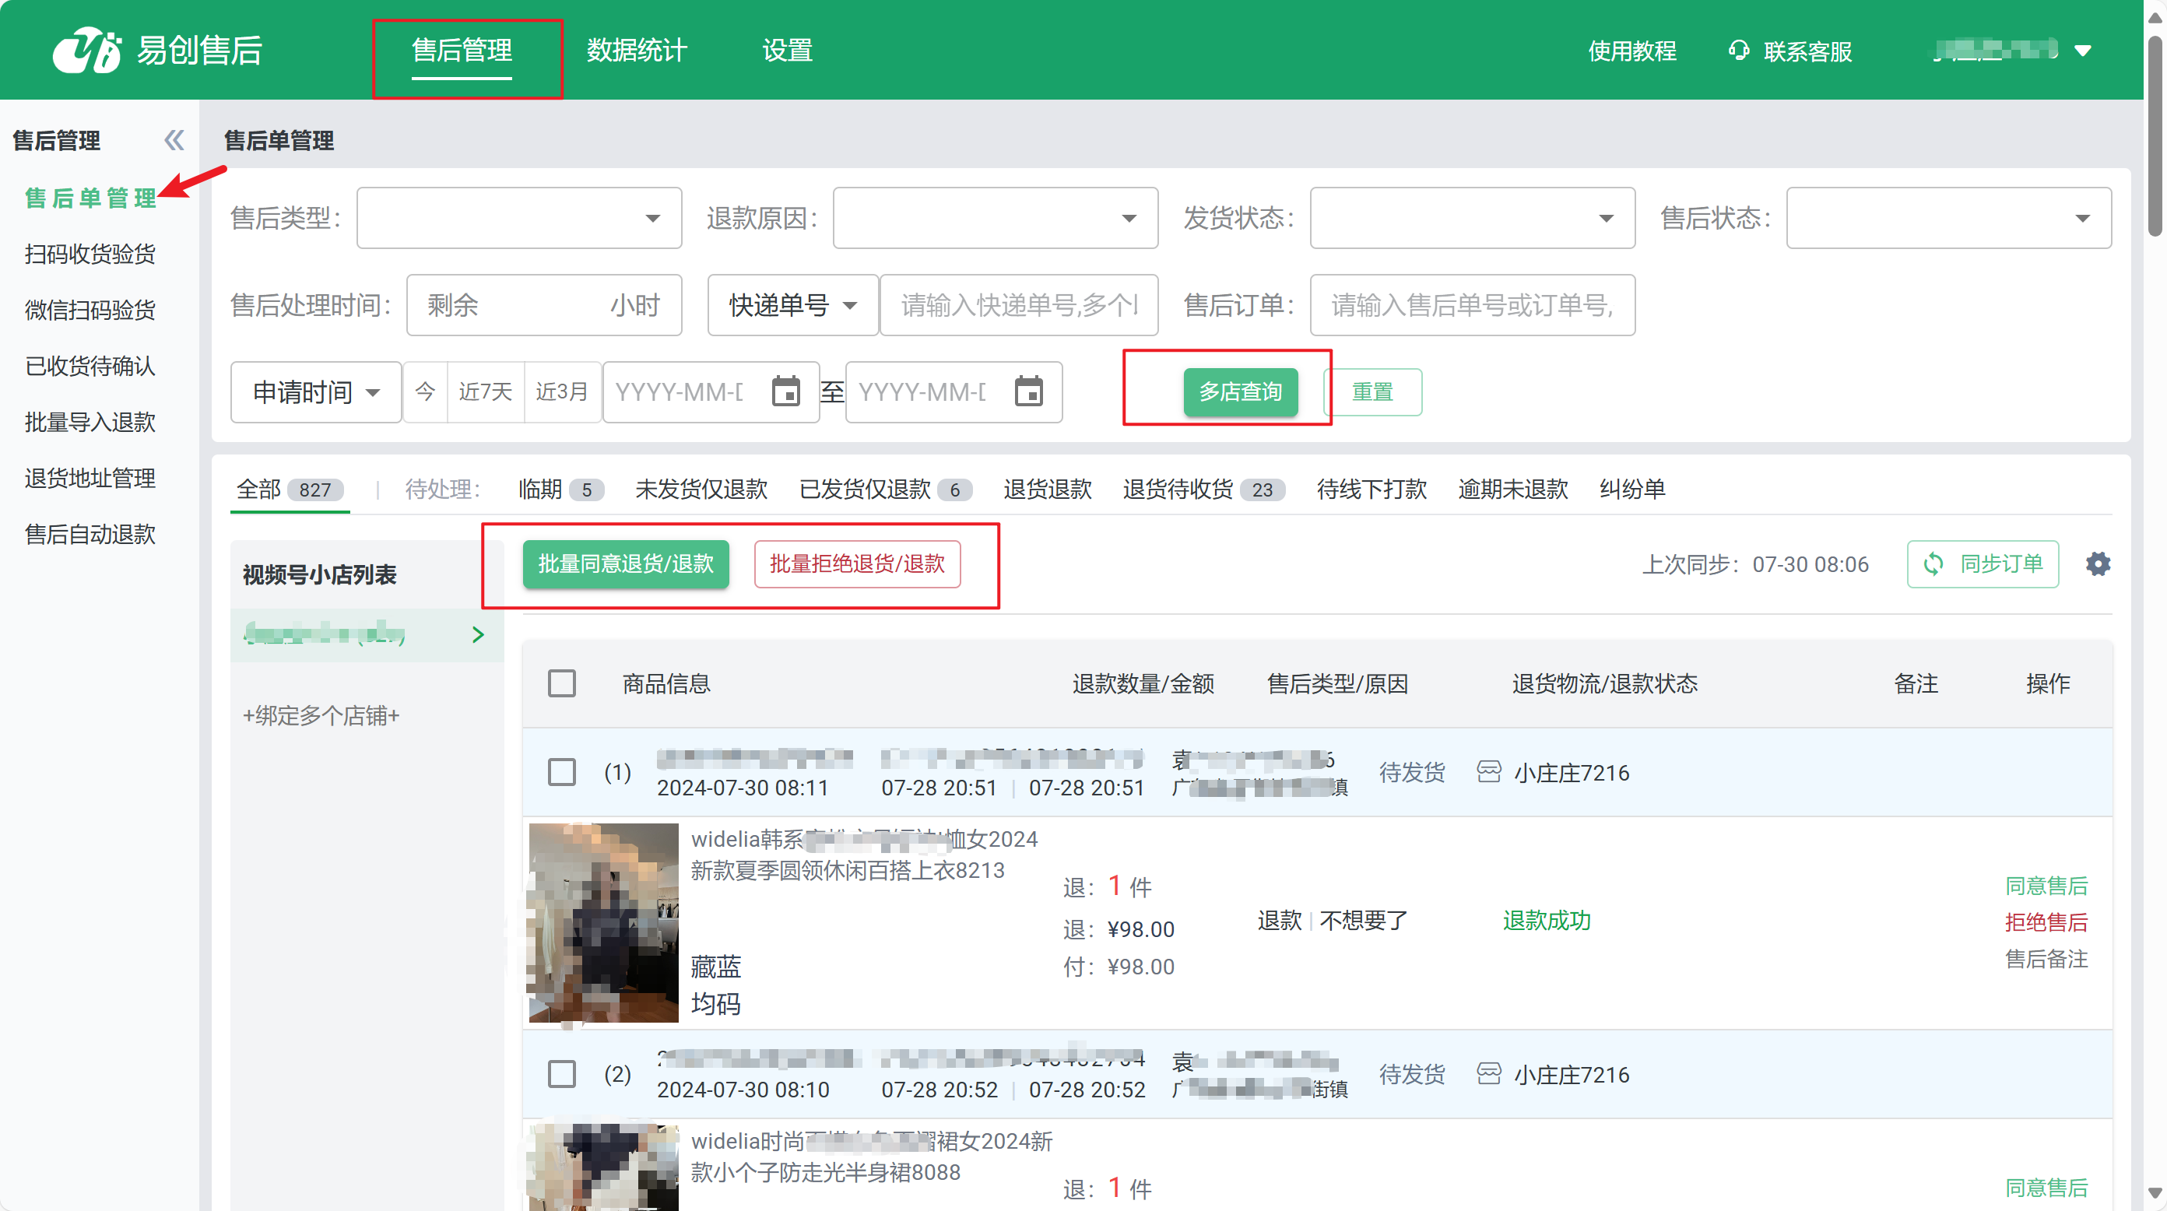The image size is (2167, 1211).
Task: Click the 售后订单 number input field
Action: (1472, 305)
